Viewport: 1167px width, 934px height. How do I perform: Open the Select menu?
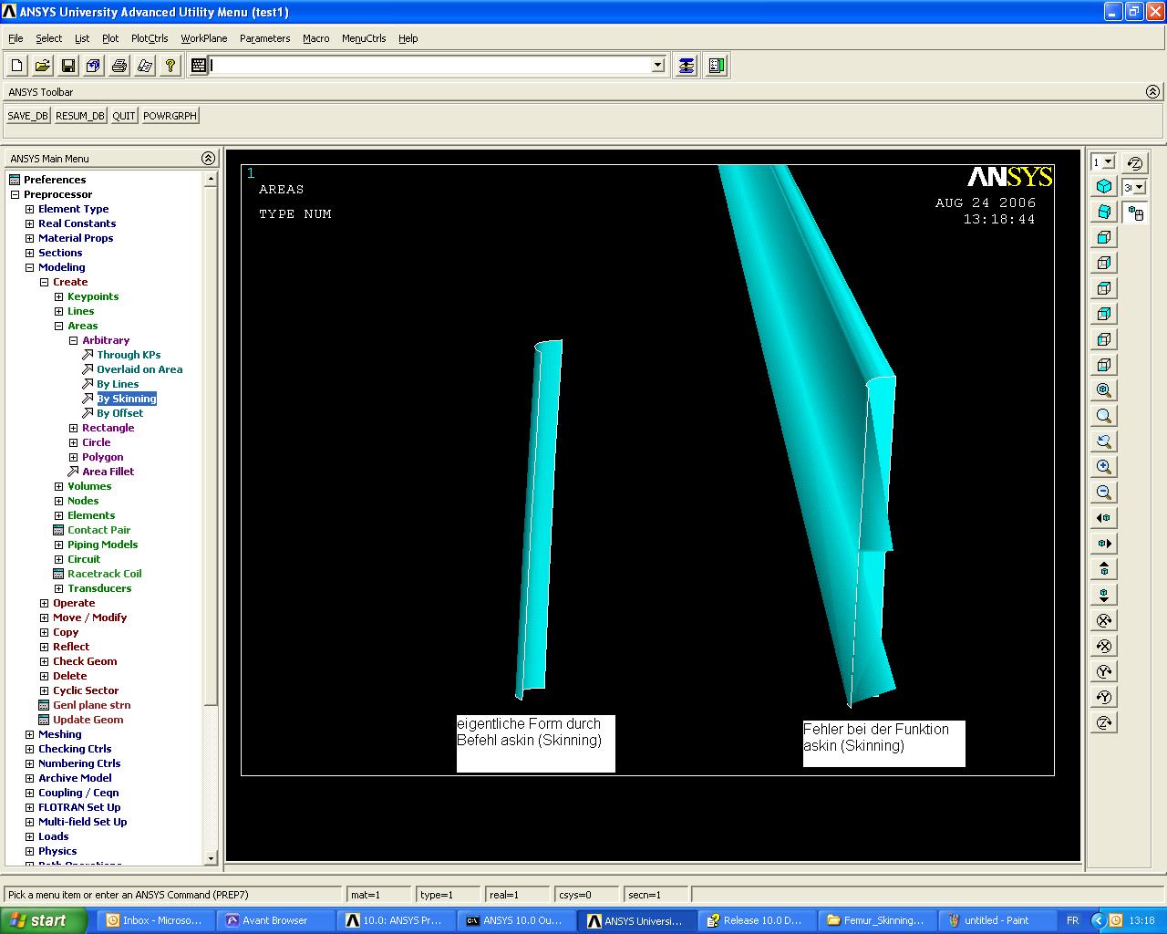coord(49,38)
